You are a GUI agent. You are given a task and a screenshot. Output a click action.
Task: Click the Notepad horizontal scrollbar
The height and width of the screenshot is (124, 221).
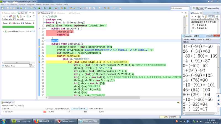[x=200, y=114]
